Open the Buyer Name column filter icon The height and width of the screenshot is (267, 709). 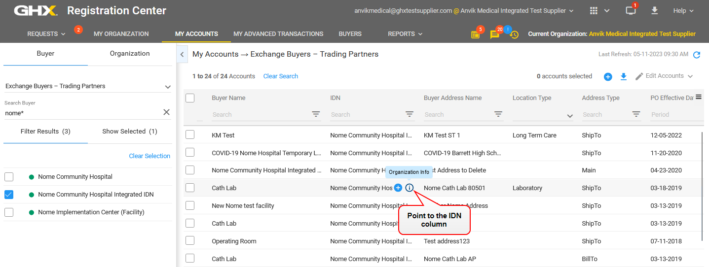[x=316, y=114]
